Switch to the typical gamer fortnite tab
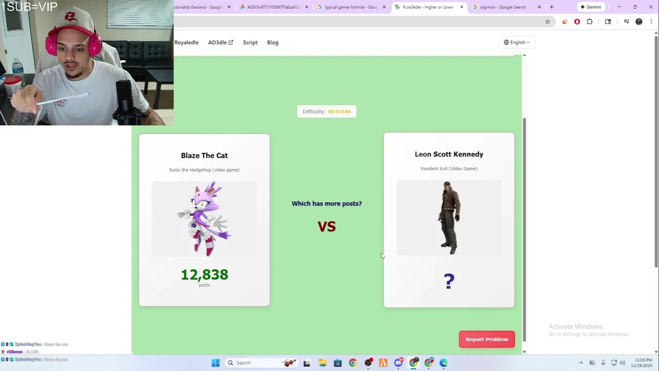 (x=351, y=7)
